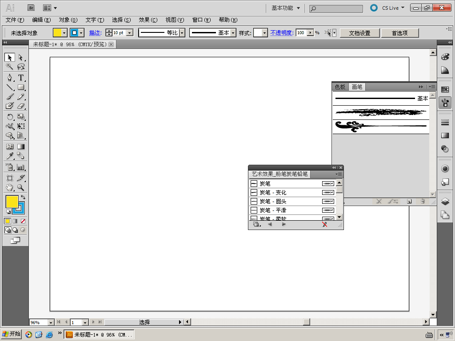
Task: Select the Pencil tool
Action: [x=20, y=96]
